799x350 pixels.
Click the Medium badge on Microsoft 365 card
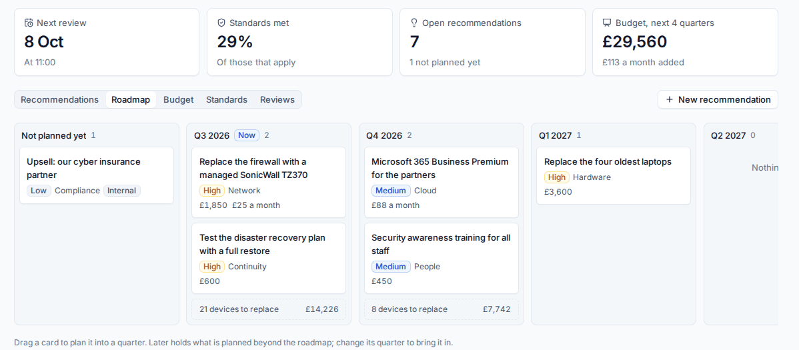[x=391, y=191]
